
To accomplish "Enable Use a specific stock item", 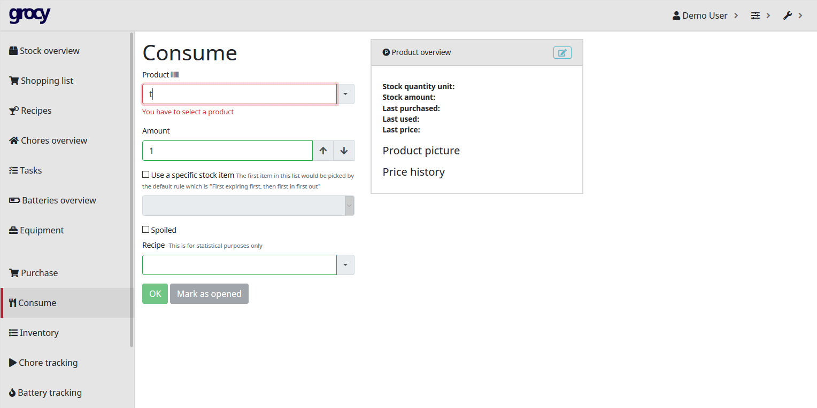I will point(146,175).
